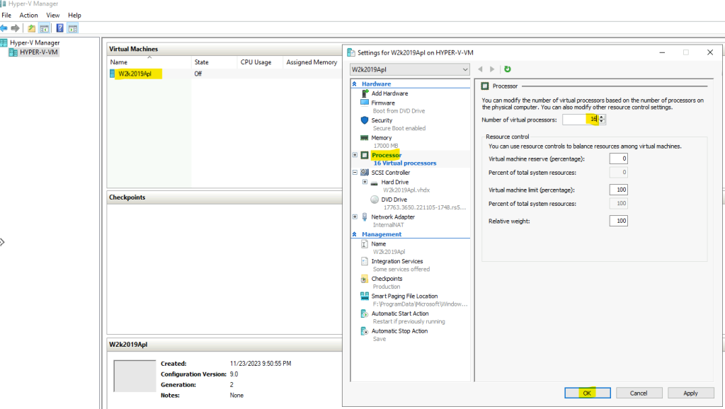This screenshot has height=409, width=725.
Task: Select the Hyper-V Manager root tree node
Action: [35, 42]
